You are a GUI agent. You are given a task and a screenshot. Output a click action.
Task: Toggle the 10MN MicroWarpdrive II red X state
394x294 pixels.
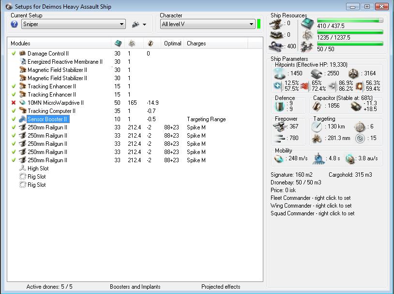[x=14, y=102]
